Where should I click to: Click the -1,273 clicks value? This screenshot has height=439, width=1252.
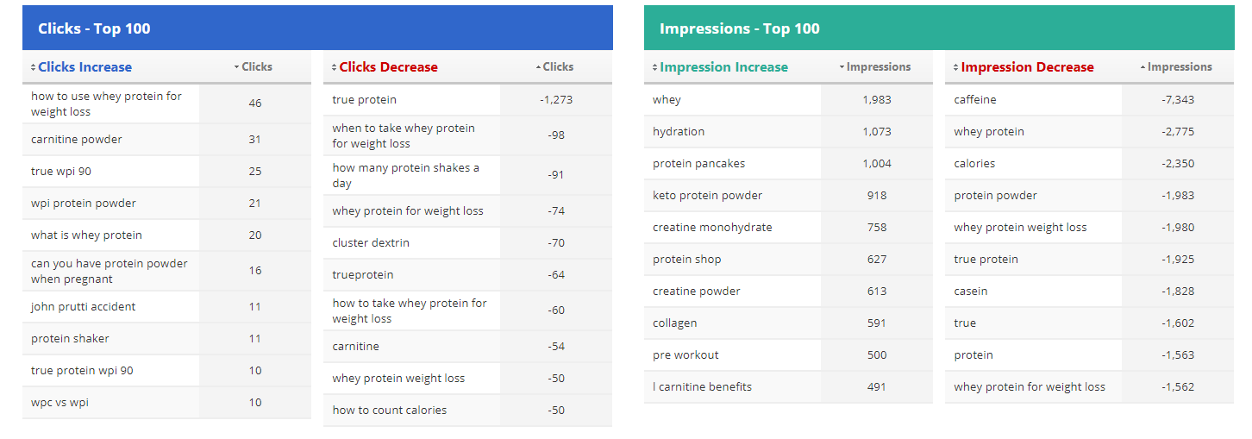coord(556,100)
